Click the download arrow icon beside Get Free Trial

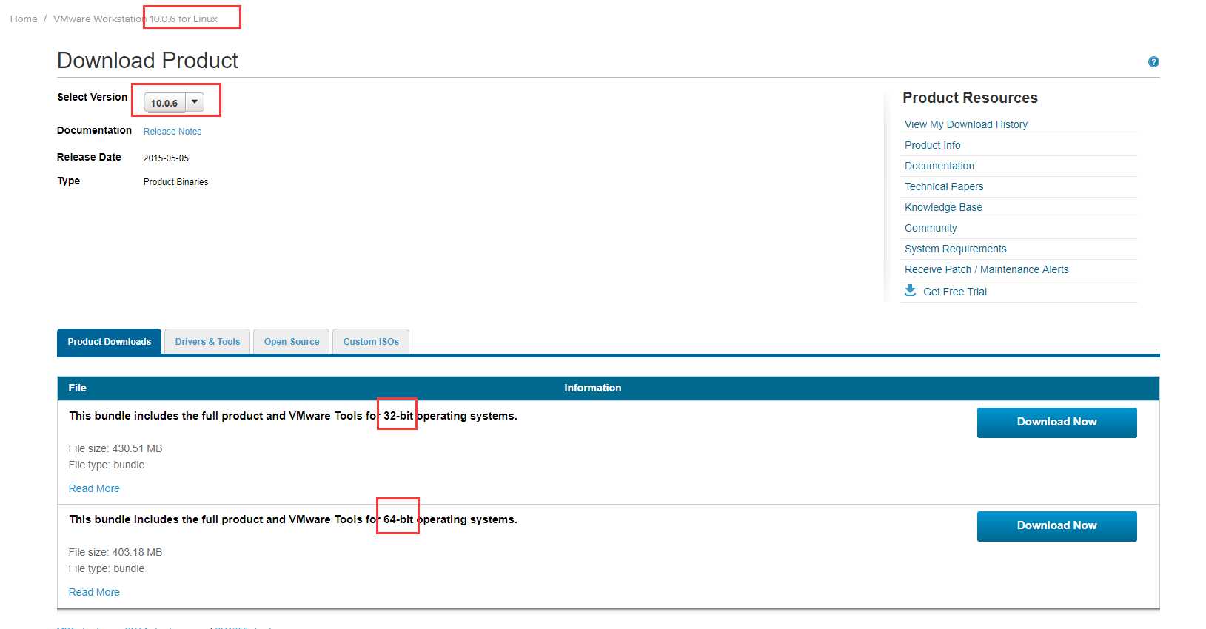coord(911,290)
